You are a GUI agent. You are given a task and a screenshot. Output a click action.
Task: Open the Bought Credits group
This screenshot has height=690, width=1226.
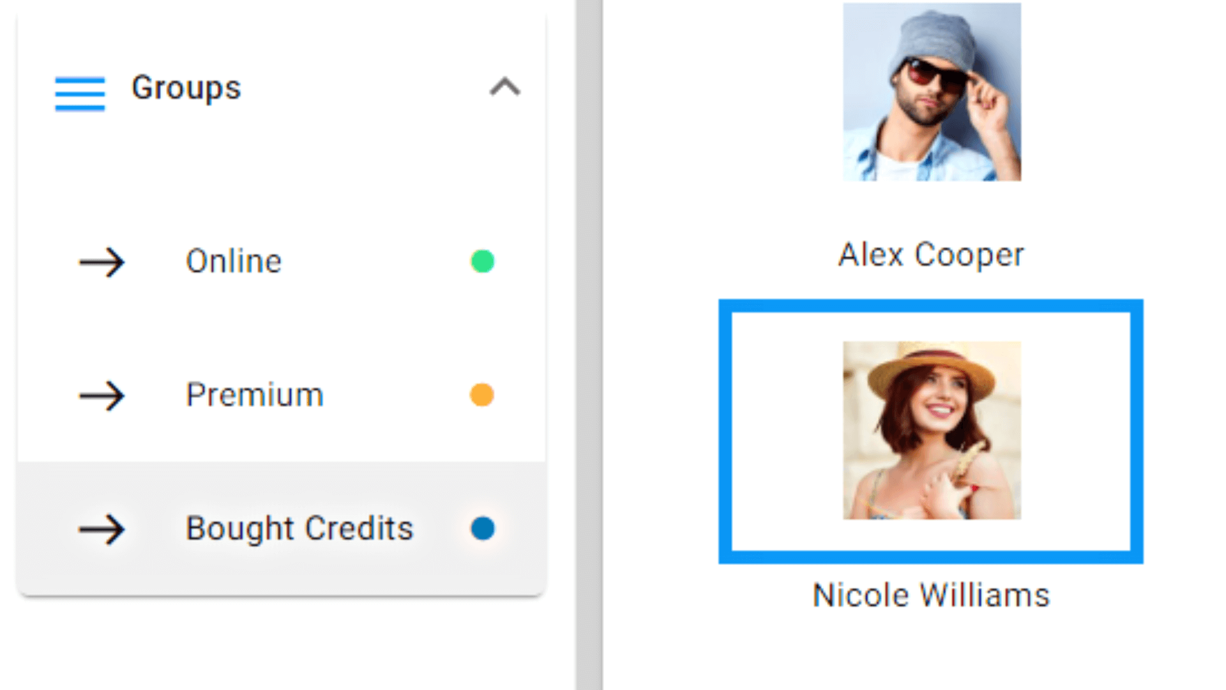(x=299, y=528)
